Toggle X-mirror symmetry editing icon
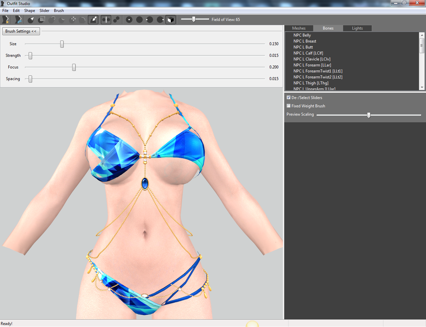 coord(106,20)
